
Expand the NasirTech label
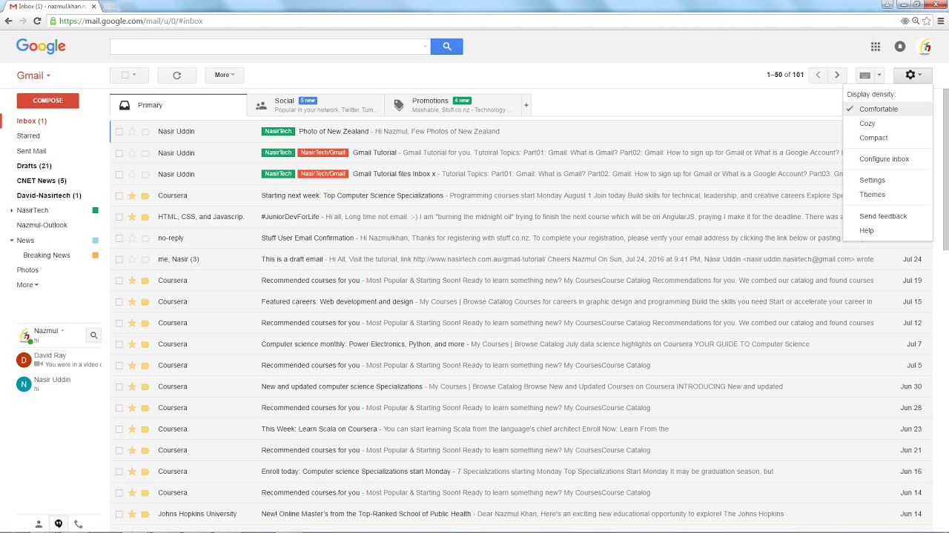[x=11, y=210]
